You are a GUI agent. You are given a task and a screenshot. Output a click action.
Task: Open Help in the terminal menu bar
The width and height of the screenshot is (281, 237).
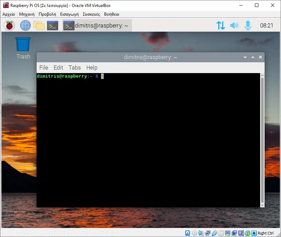92,68
